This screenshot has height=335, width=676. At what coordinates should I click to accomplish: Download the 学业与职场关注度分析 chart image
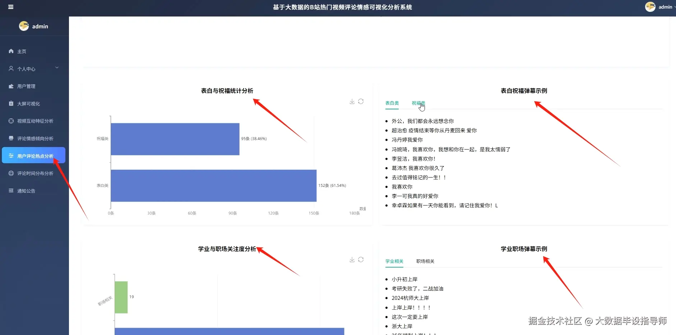click(352, 260)
